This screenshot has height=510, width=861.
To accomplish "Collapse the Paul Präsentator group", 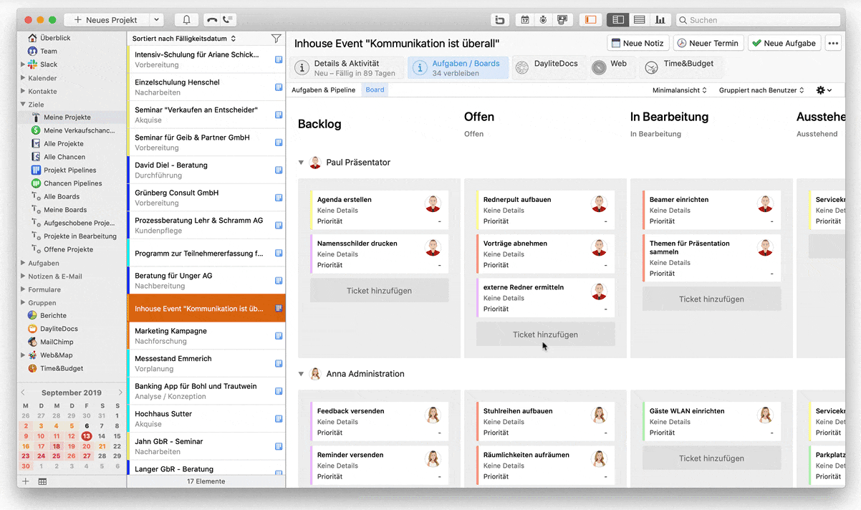I will click(302, 163).
